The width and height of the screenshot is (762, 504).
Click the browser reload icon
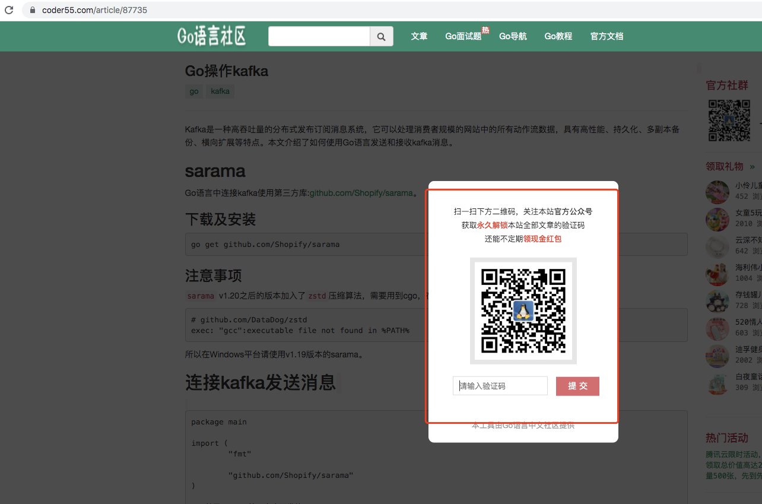(9, 10)
